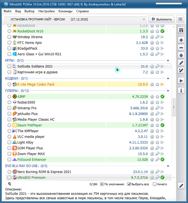This screenshot has height=203, width=188.
Task: Check the FxSound Enhancer checkbox
Action: tap(9, 159)
